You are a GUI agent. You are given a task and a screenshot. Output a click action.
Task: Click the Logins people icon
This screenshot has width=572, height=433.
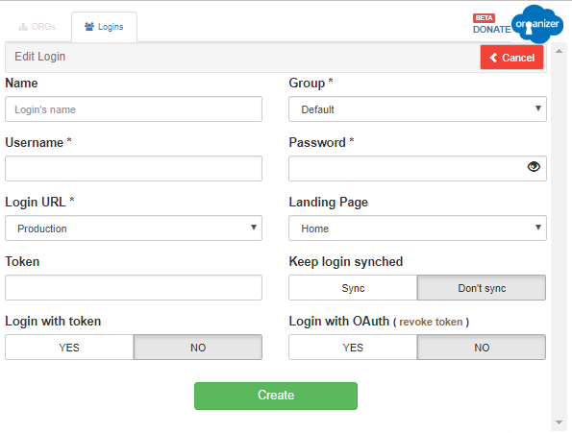point(89,27)
